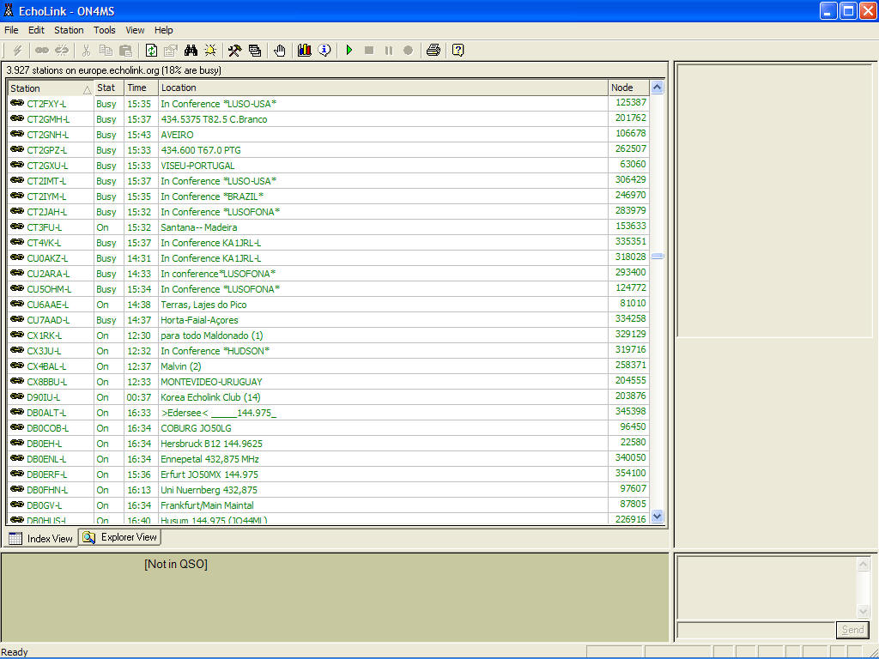The width and height of the screenshot is (879, 659).
Task: Click the link icon beside DB0COB-L
Action: pos(17,427)
